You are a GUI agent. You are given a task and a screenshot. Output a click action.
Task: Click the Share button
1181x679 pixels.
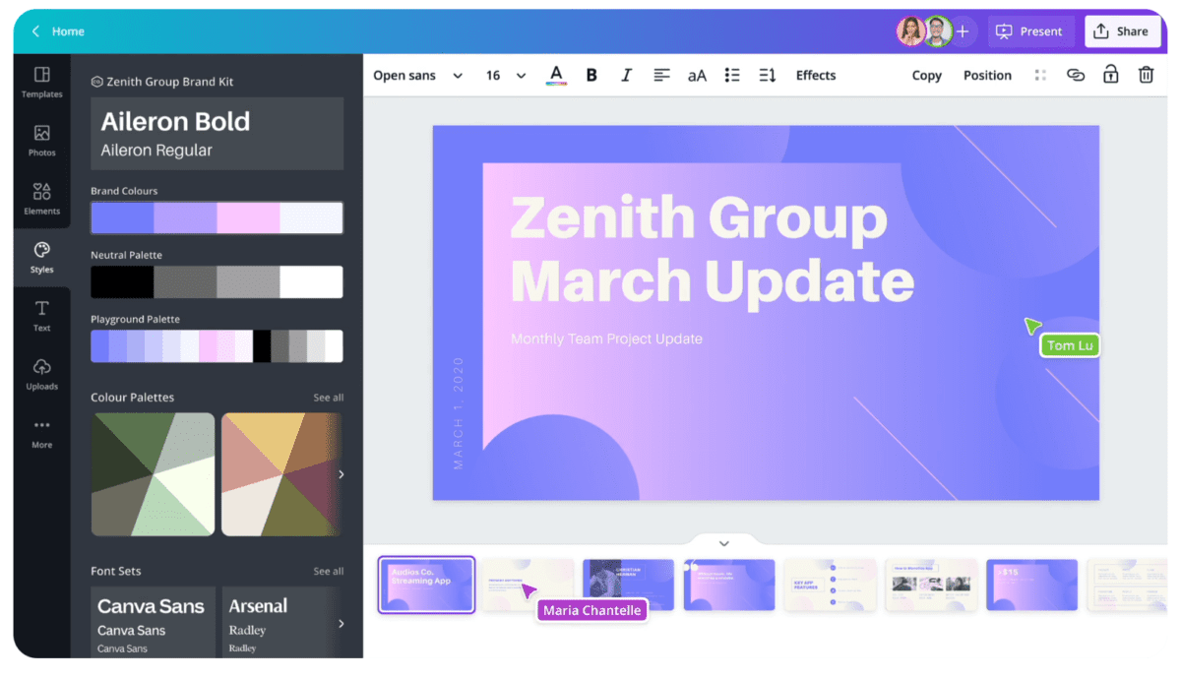click(x=1121, y=31)
